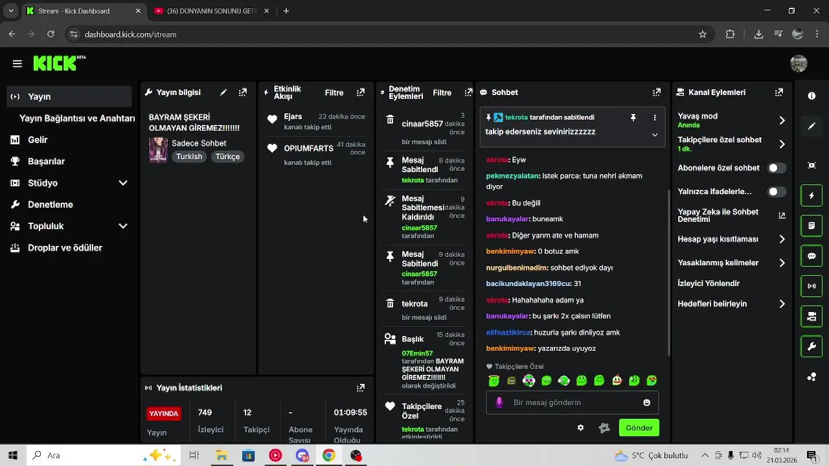
Task: Open Denetleme in the sidebar
Action: 50,205
